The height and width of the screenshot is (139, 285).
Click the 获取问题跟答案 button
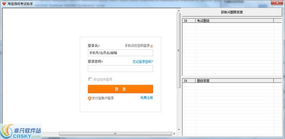pos(232,13)
